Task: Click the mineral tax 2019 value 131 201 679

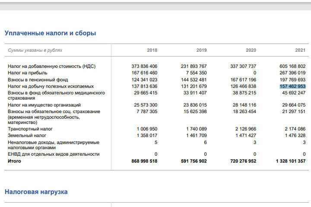Action: (194, 86)
